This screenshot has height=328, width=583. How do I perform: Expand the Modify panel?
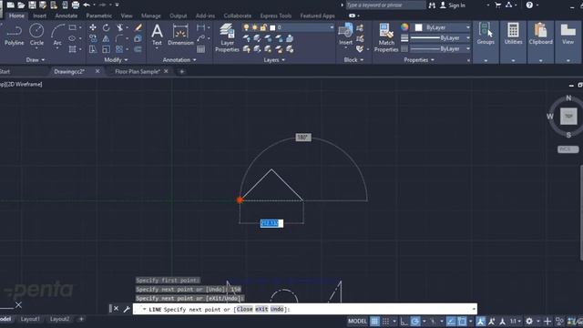(x=116, y=60)
